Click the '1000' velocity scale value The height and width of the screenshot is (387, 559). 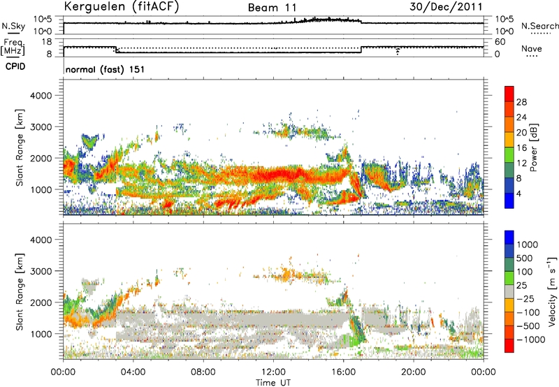(x=528, y=244)
